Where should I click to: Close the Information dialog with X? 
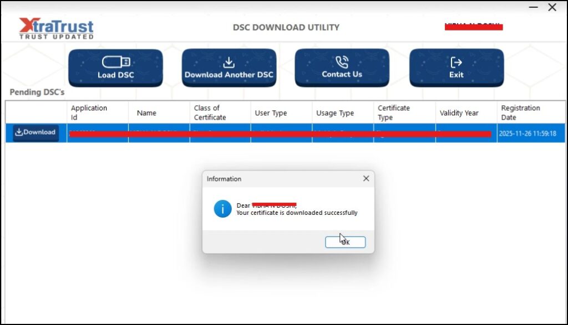coord(366,179)
